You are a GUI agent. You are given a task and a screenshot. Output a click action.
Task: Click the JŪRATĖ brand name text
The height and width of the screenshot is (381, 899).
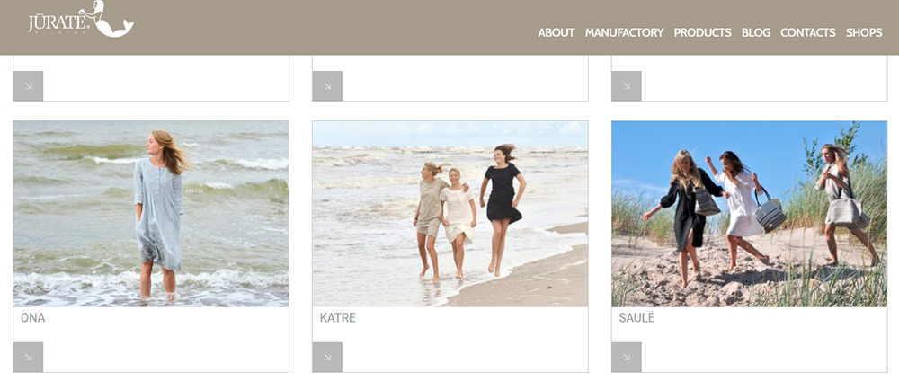click(56, 20)
